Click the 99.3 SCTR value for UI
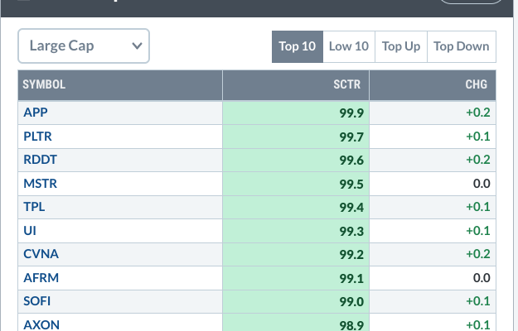Screen dimensions: 518x331 click(351, 231)
